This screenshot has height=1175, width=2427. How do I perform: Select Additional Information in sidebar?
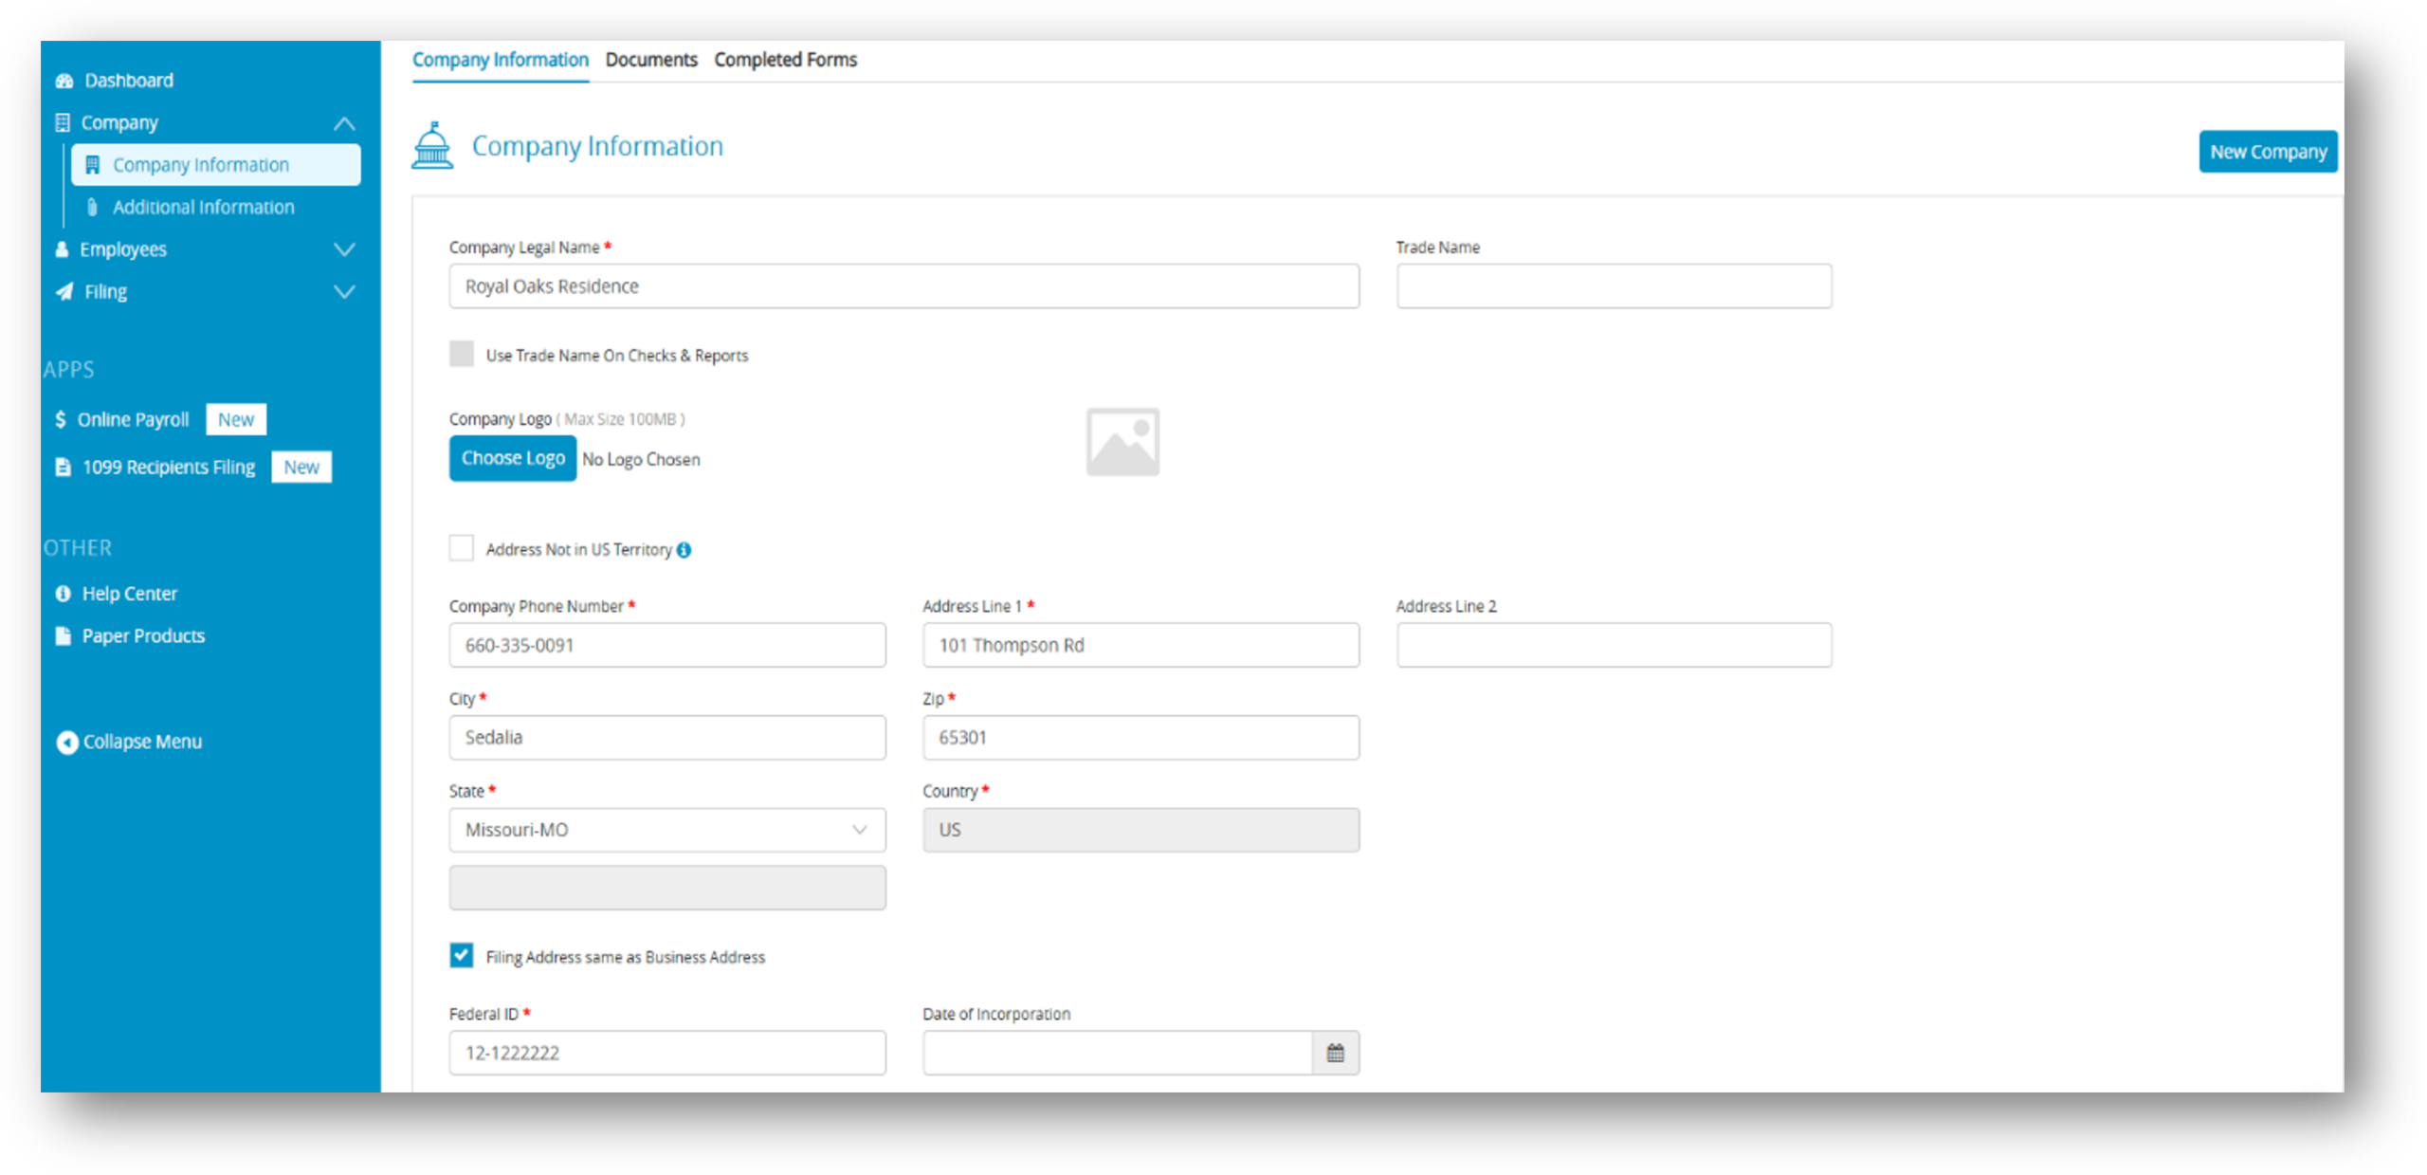click(204, 207)
